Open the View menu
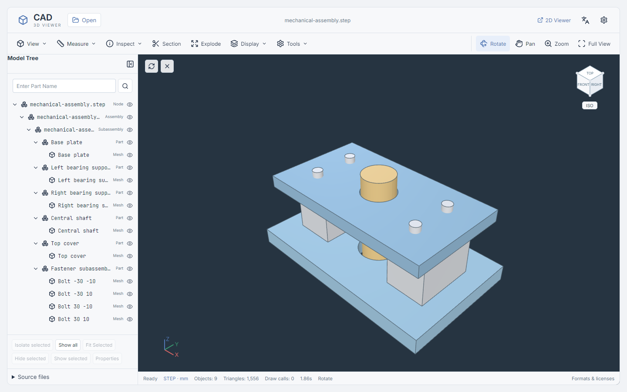This screenshot has height=392, width=627. 31,44
